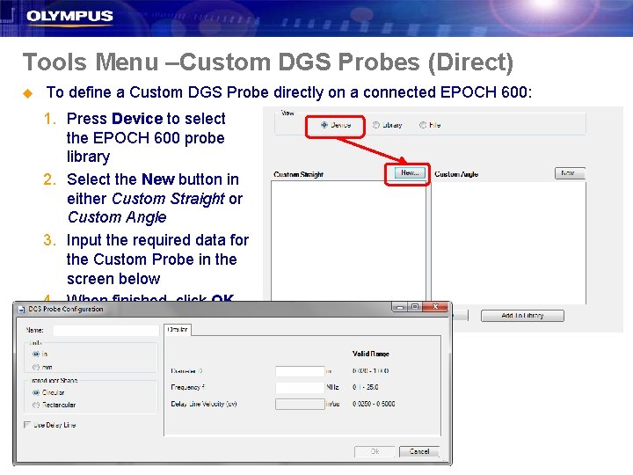
Task: Click the Olympus logo in the banner
Action: point(69,17)
